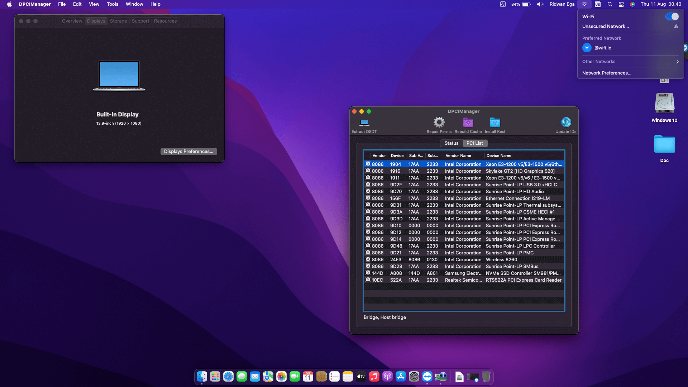Turn off the Wi-Fi switch

(x=672, y=16)
